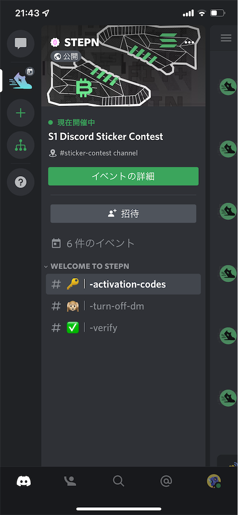
Task: Open the student hubs tree icon
Action: [21, 145]
